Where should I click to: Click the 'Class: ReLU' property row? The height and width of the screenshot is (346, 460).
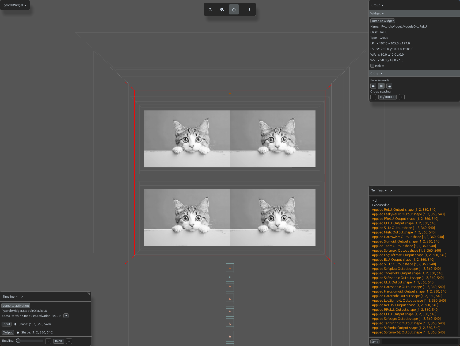tap(379, 32)
